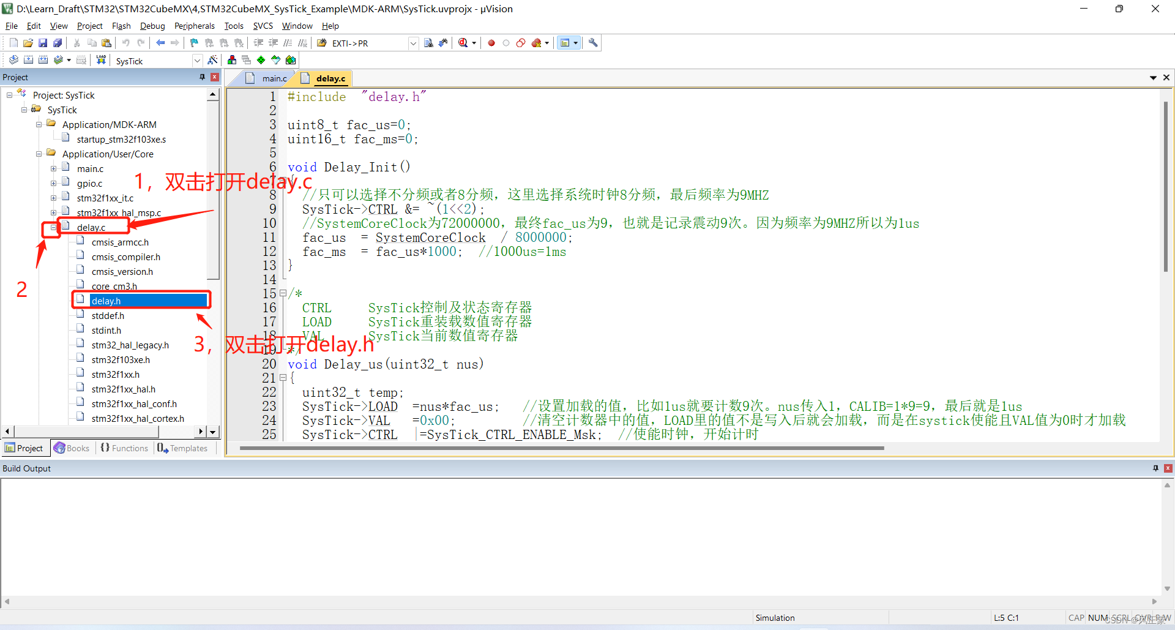Open the EXTI->PR search history dropdown
1175x630 pixels.
click(x=413, y=43)
